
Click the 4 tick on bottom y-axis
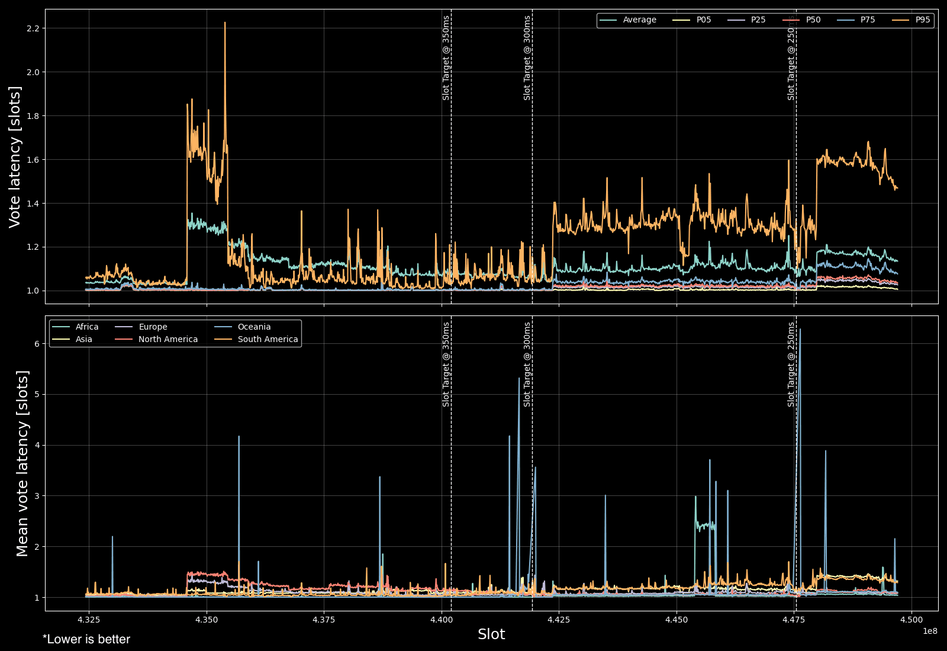37,445
